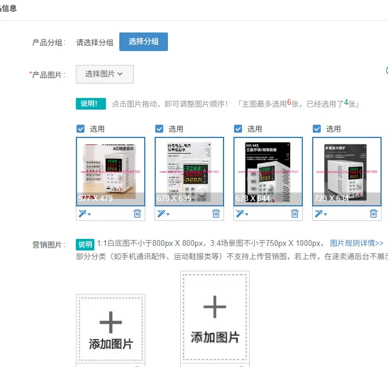This screenshot has width=388, height=367.
Task: Open the 选择图片 dropdown
Action: tap(105, 74)
